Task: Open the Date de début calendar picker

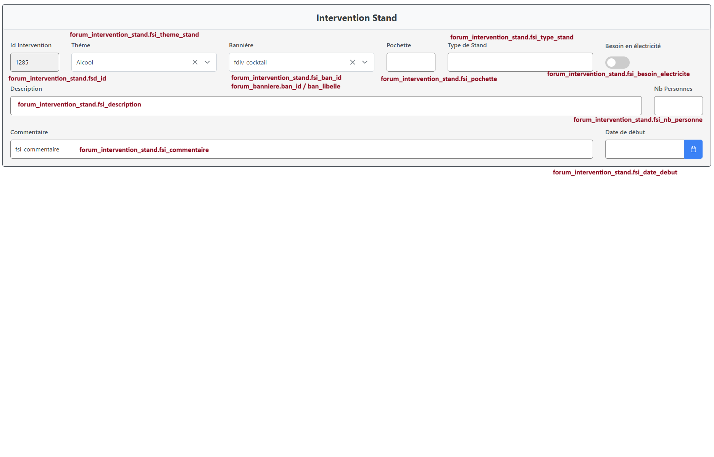Action: (693, 149)
